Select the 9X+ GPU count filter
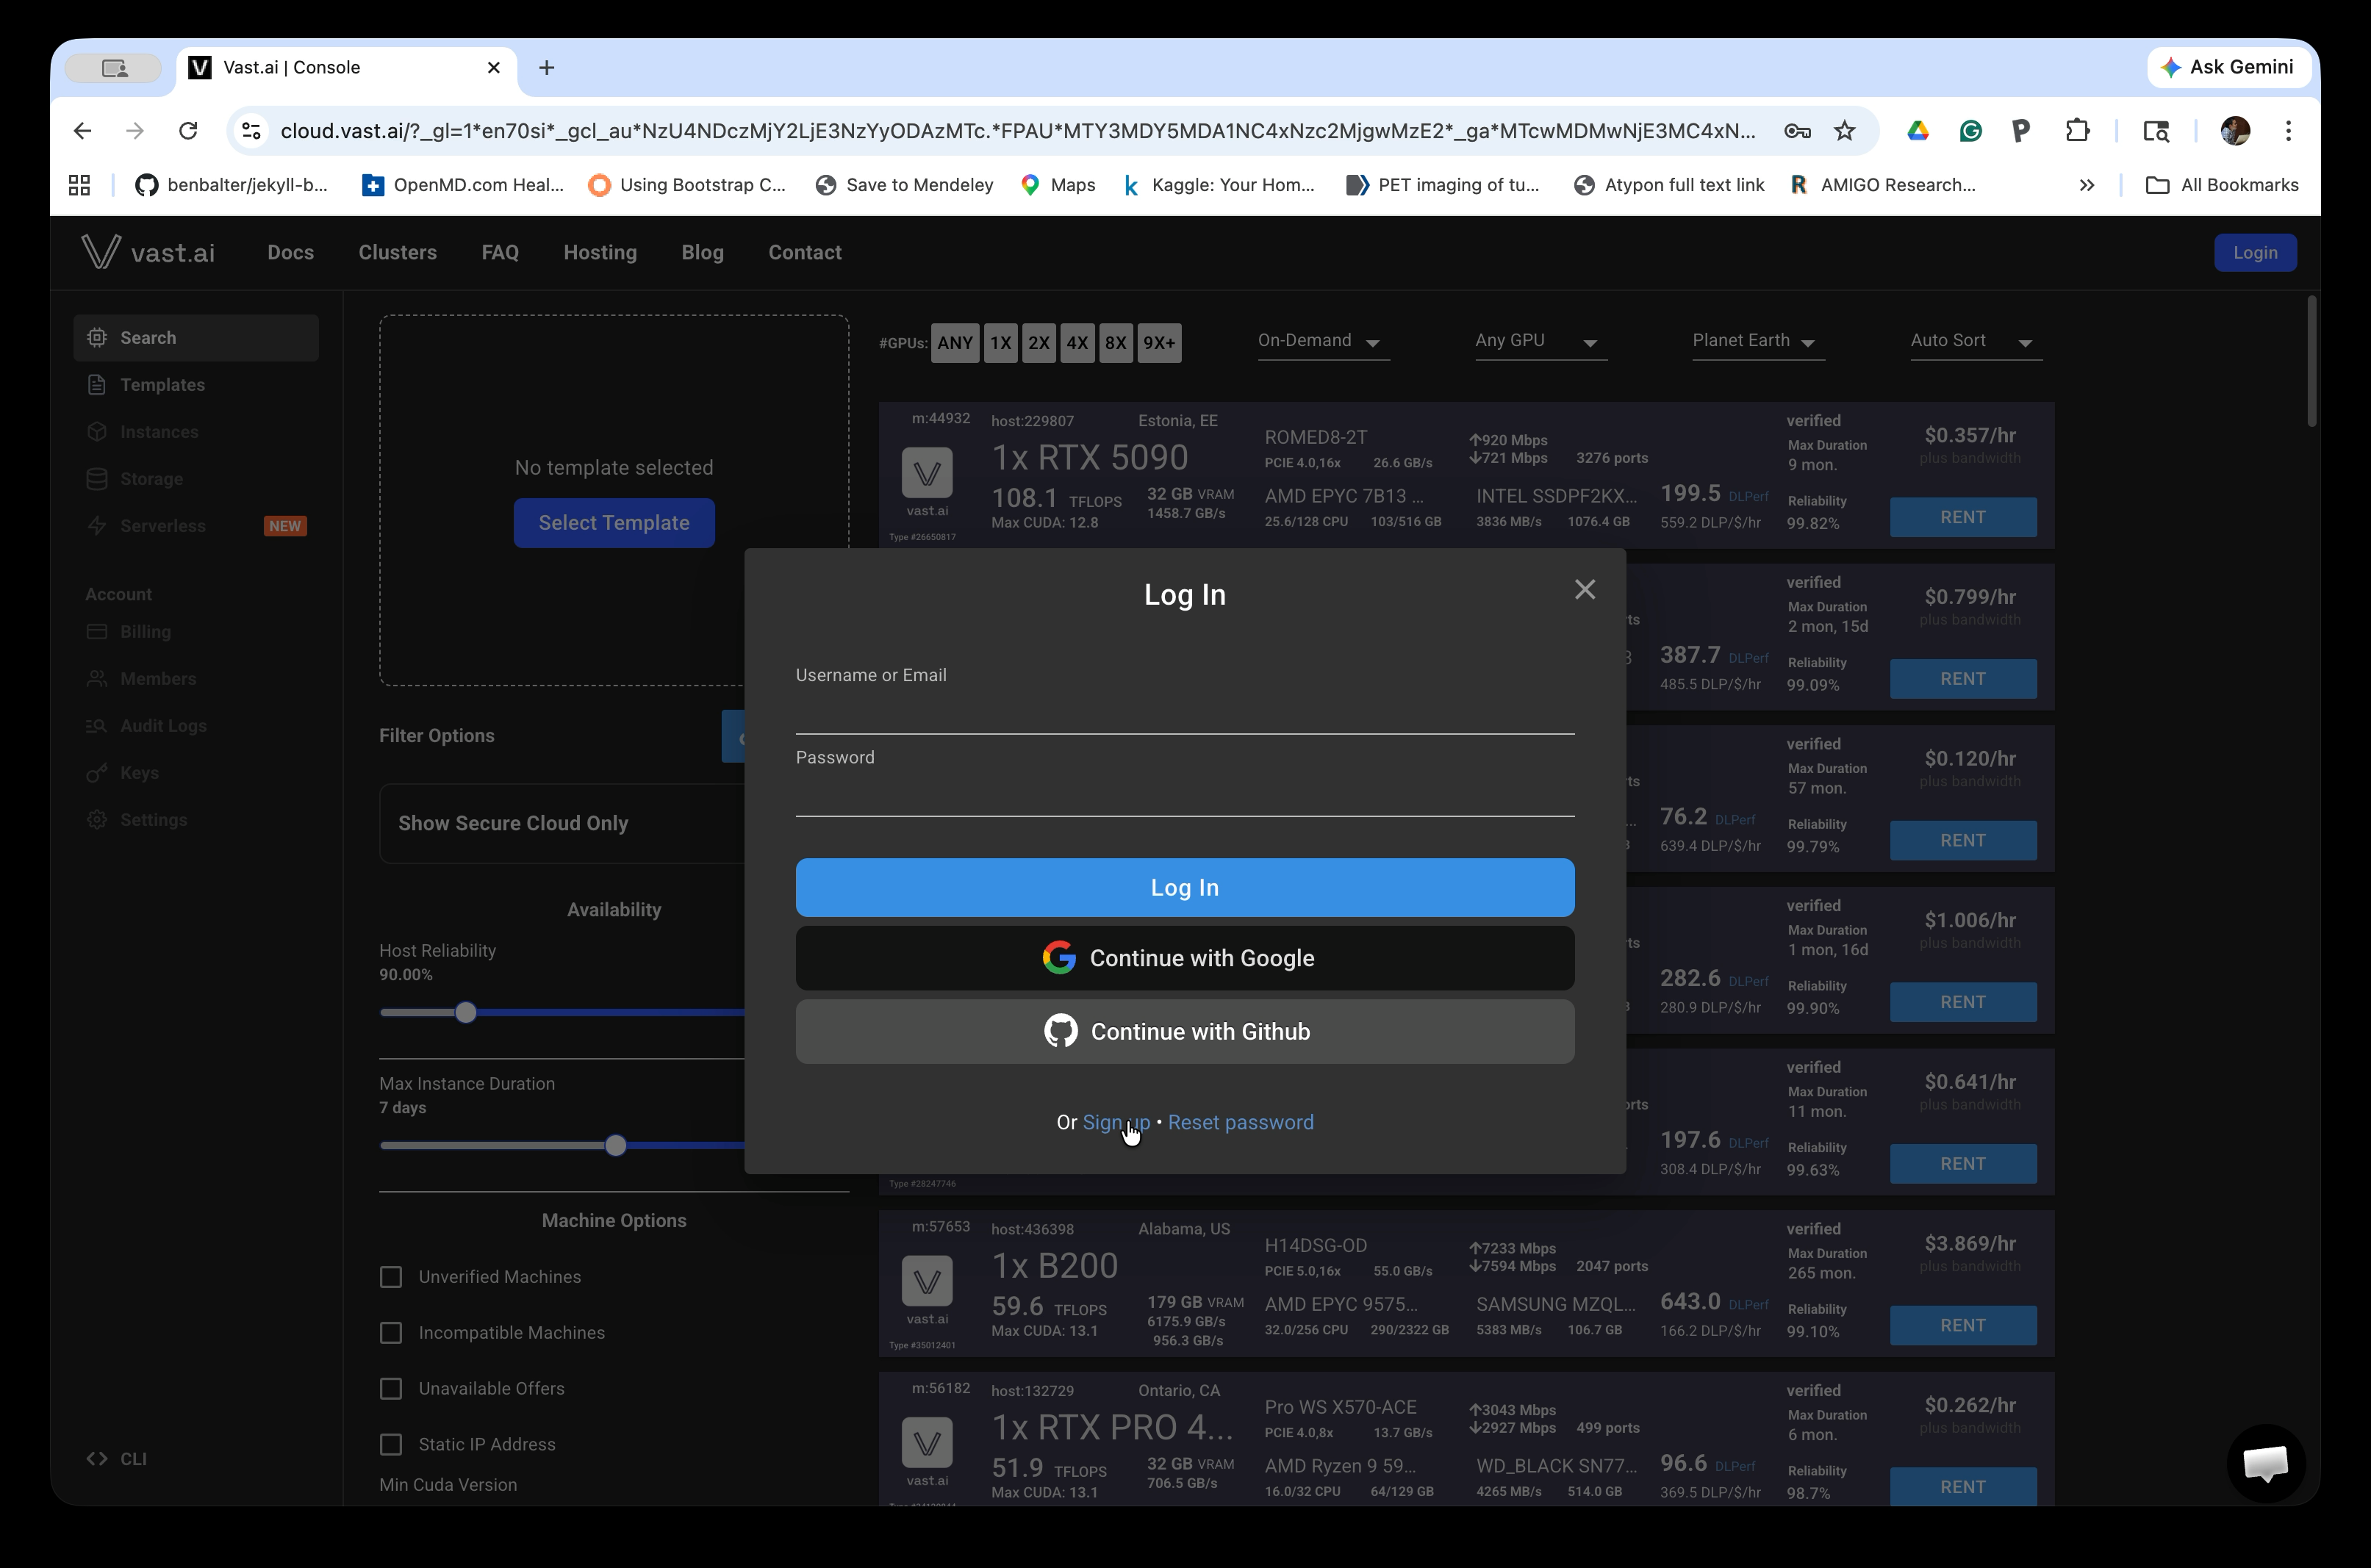2371x1568 pixels. tap(1159, 343)
